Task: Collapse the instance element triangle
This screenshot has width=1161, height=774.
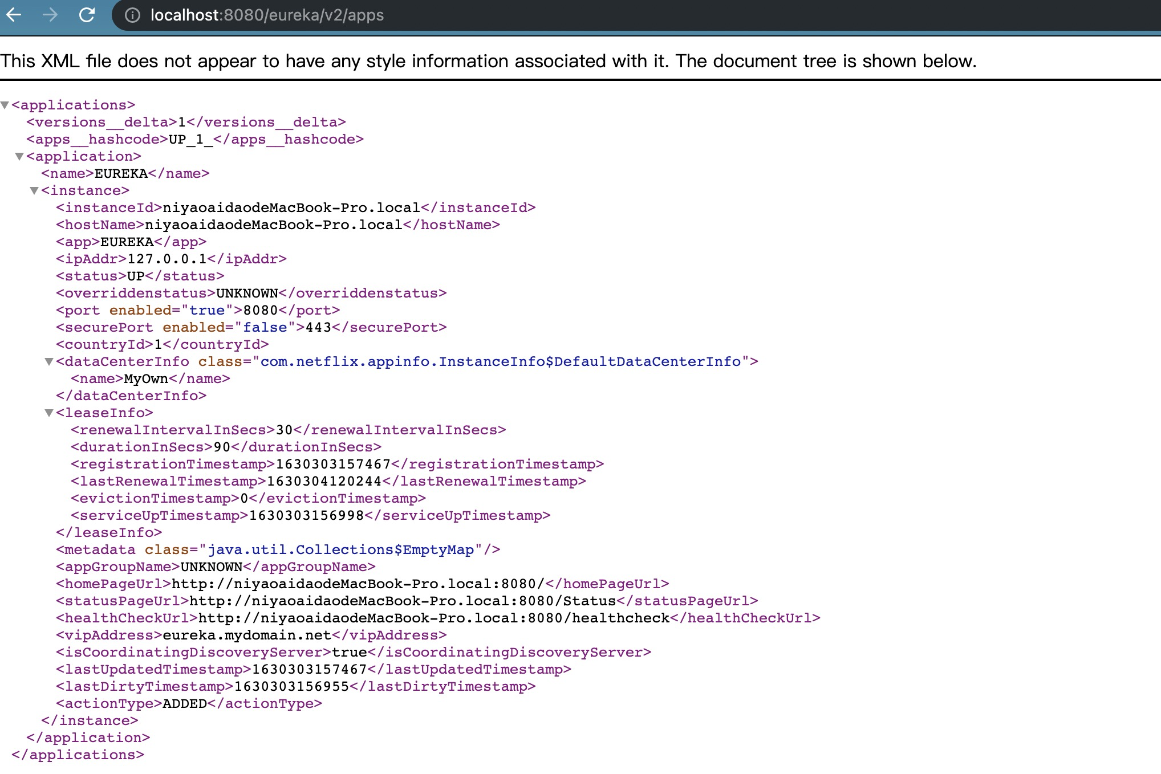Action: pos(34,191)
